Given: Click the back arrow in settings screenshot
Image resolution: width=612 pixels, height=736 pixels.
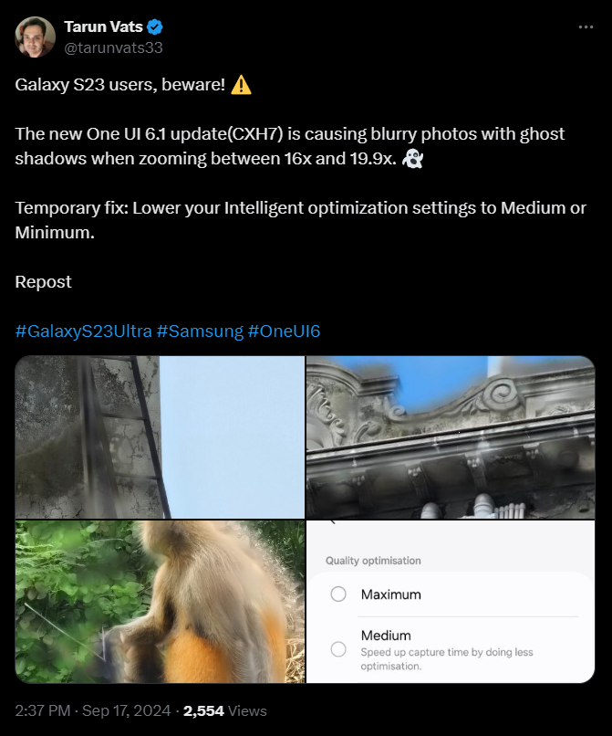Looking at the screenshot, I should point(333,522).
